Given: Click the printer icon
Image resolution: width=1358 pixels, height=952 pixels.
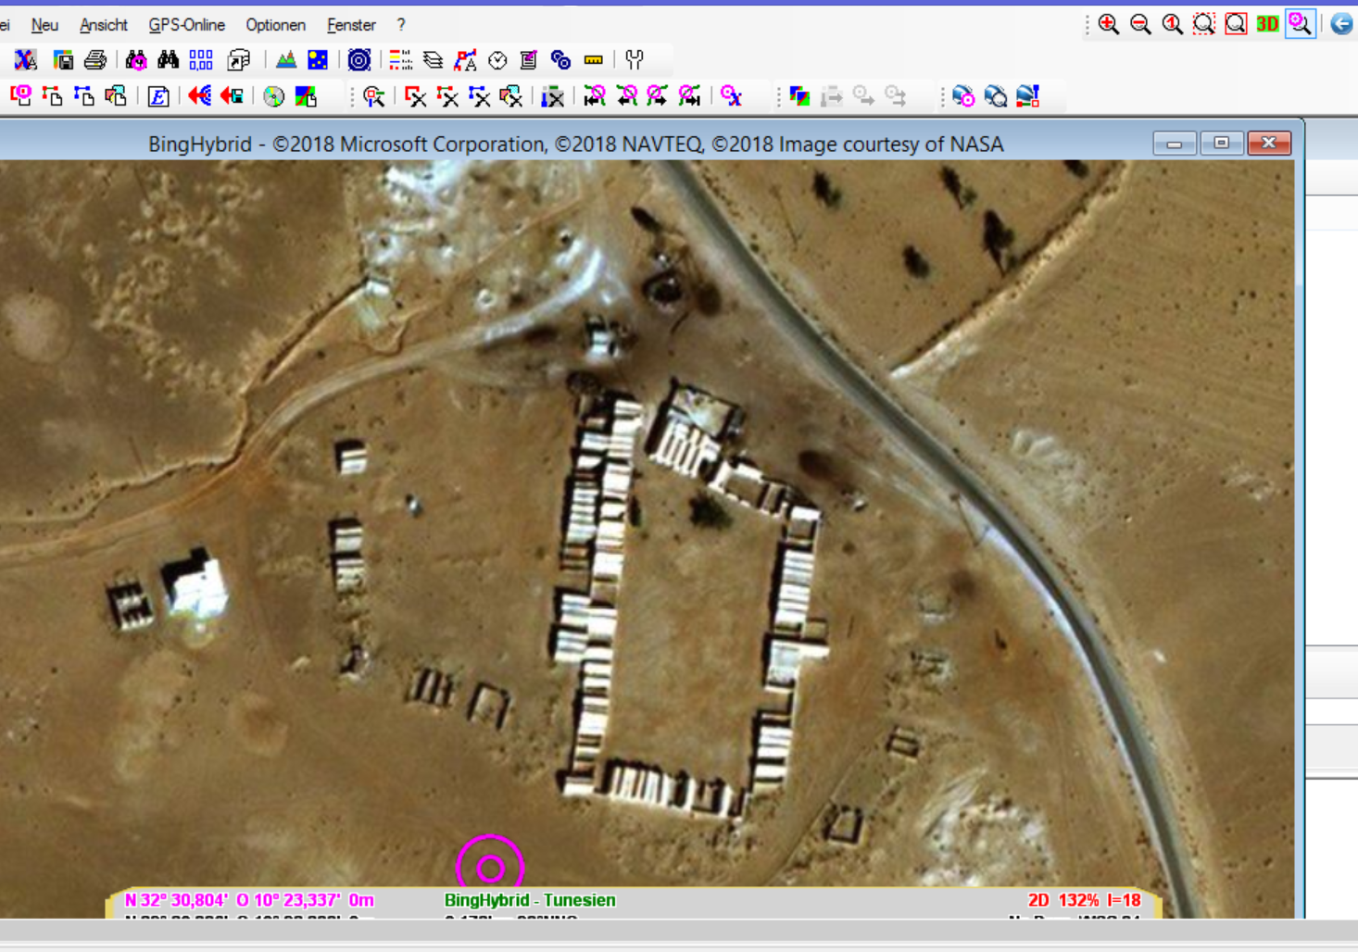Looking at the screenshot, I should click(94, 60).
